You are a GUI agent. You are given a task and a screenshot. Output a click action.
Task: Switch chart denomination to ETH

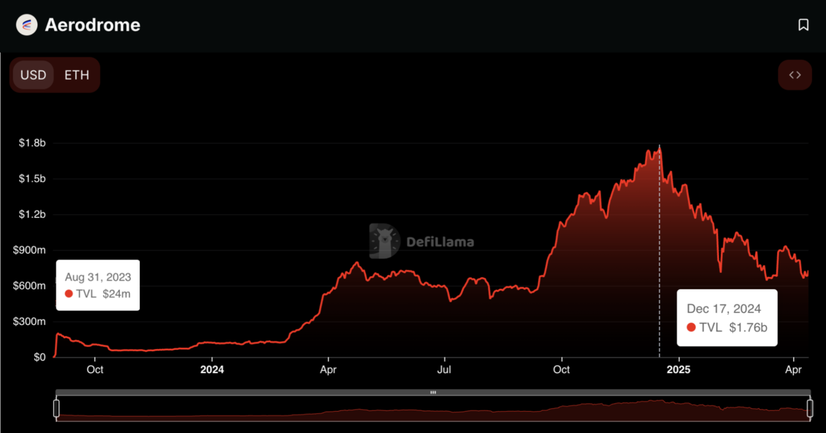76,75
